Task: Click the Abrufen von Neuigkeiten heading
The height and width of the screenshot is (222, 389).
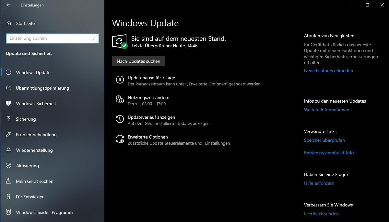Action: pos(329,36)
